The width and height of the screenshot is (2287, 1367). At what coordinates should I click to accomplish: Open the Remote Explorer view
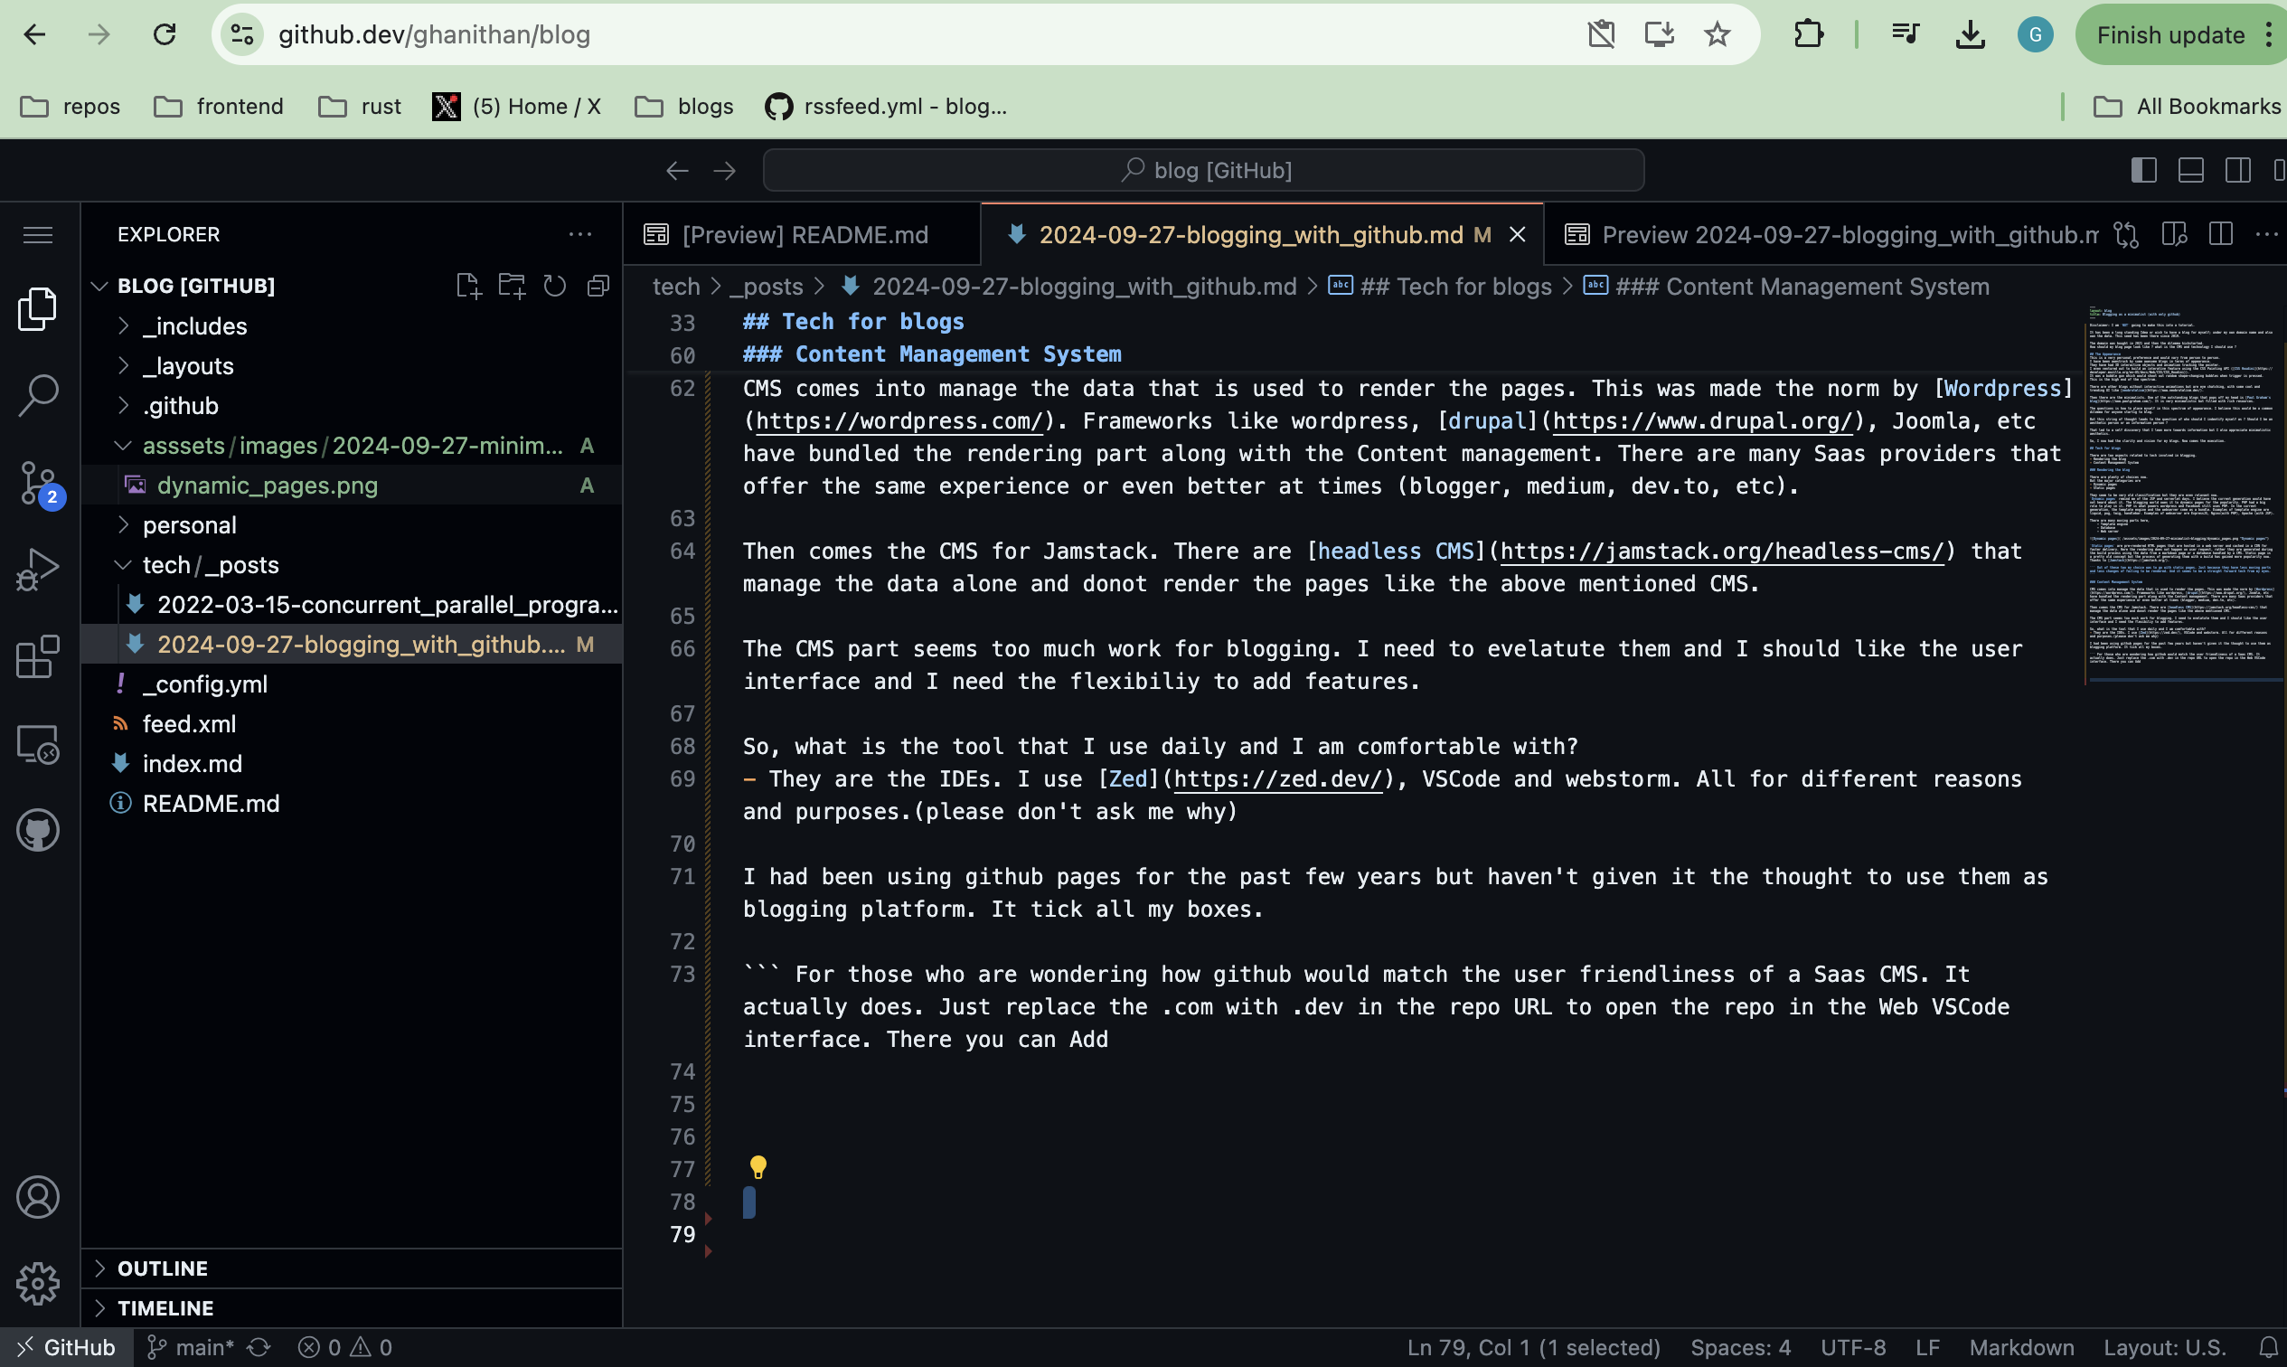coord(38,743)
